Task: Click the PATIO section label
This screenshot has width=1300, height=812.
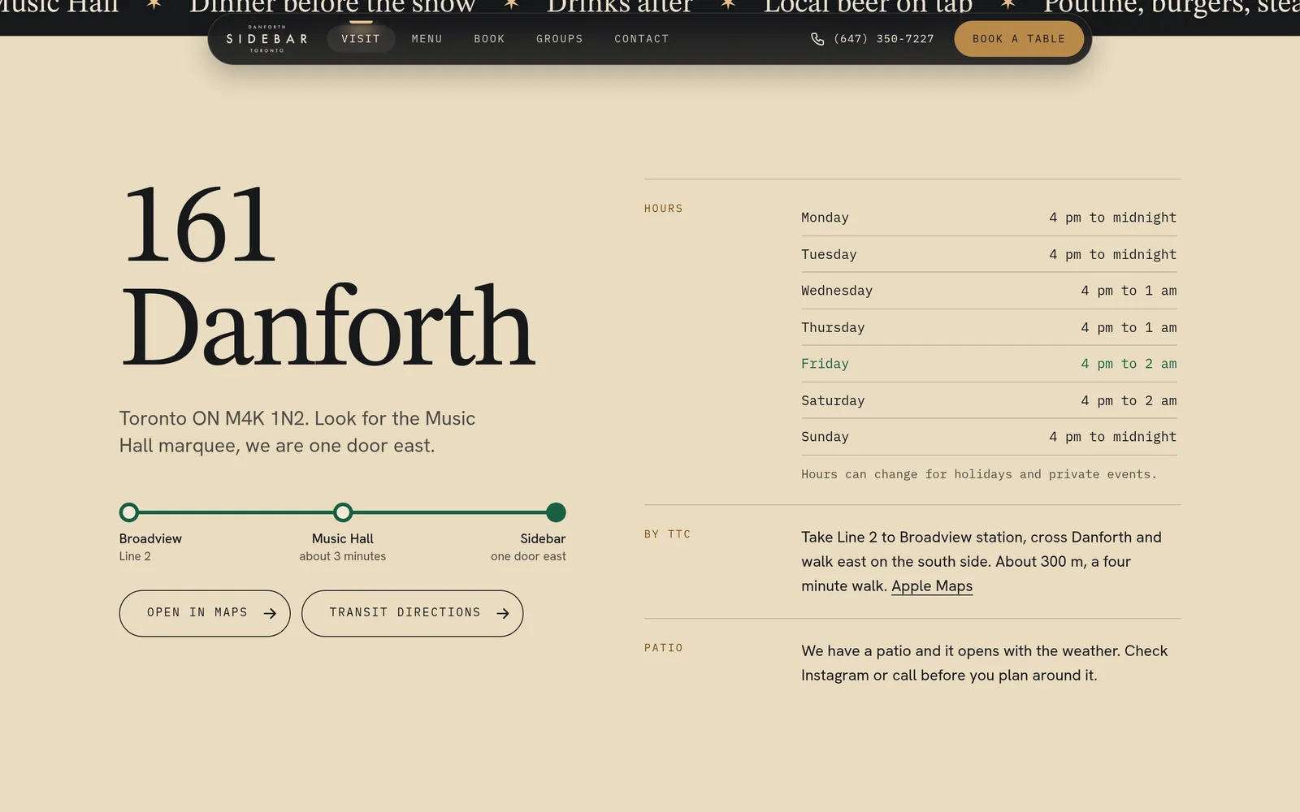Action: [664, 648]
